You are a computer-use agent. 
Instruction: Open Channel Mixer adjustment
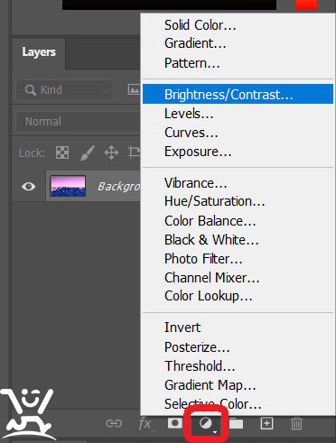click(x=238, y=278)
